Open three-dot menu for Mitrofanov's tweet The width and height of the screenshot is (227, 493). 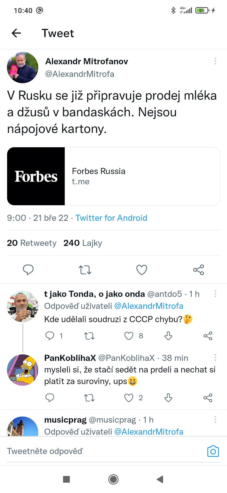point(215,61)
